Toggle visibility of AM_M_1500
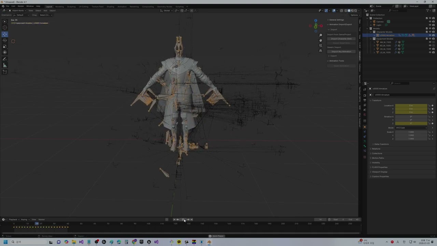The image size is (437, 246). click(430, 42)
